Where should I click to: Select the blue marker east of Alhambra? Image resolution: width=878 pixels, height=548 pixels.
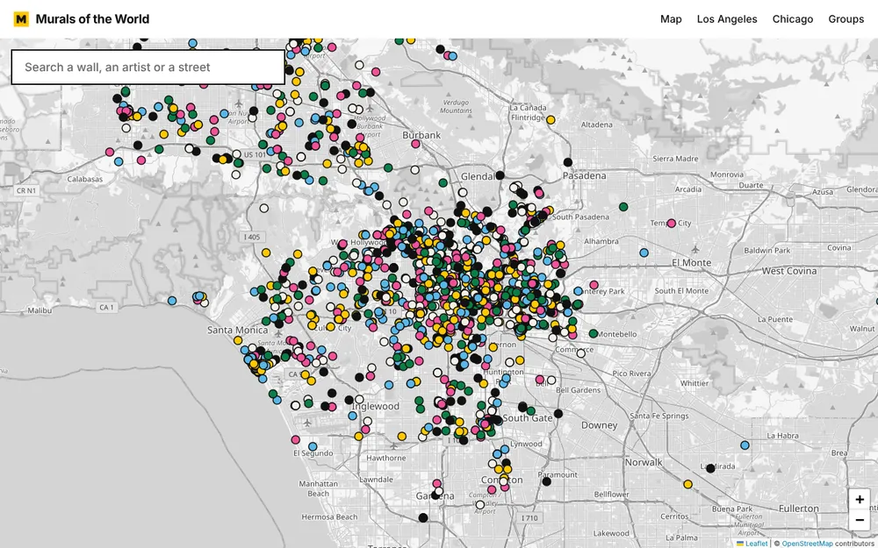tap(644, 253)
